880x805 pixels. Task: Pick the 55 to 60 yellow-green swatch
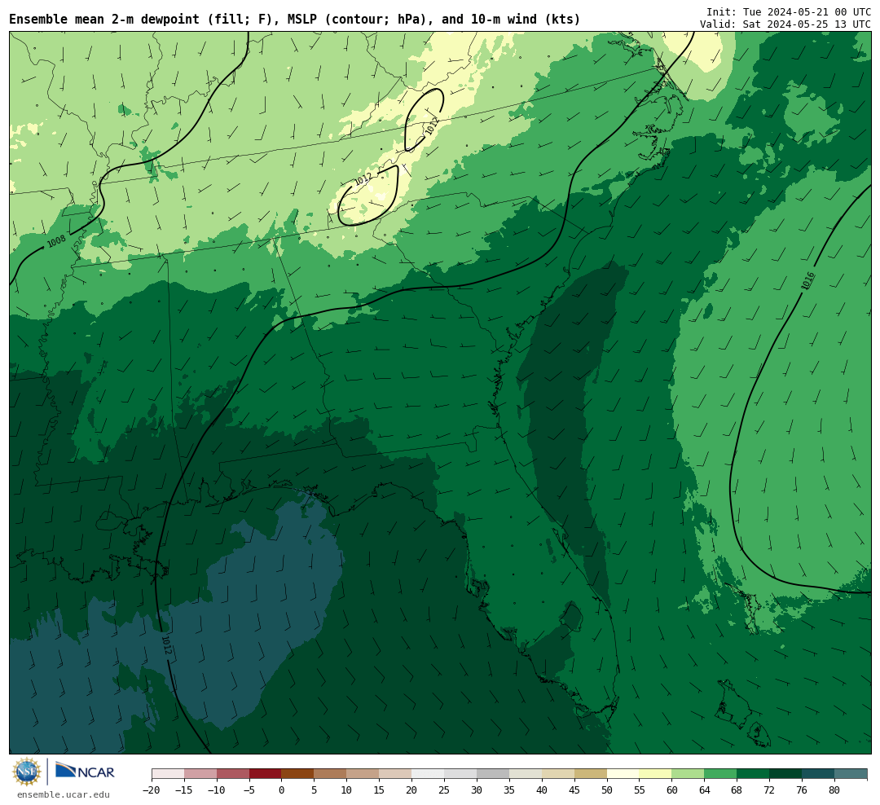pos(656,774)
